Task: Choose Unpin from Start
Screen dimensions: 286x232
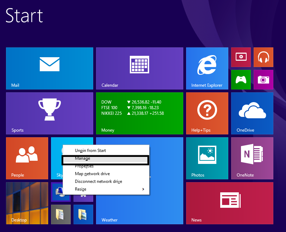Action: 106,151
